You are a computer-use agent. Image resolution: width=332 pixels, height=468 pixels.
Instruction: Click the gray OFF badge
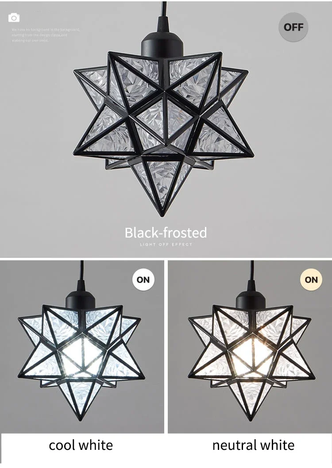[293, 27]
